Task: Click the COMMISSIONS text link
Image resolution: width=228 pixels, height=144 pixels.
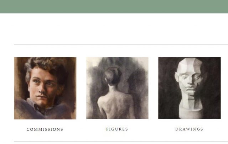Action: tap(45, 129)
